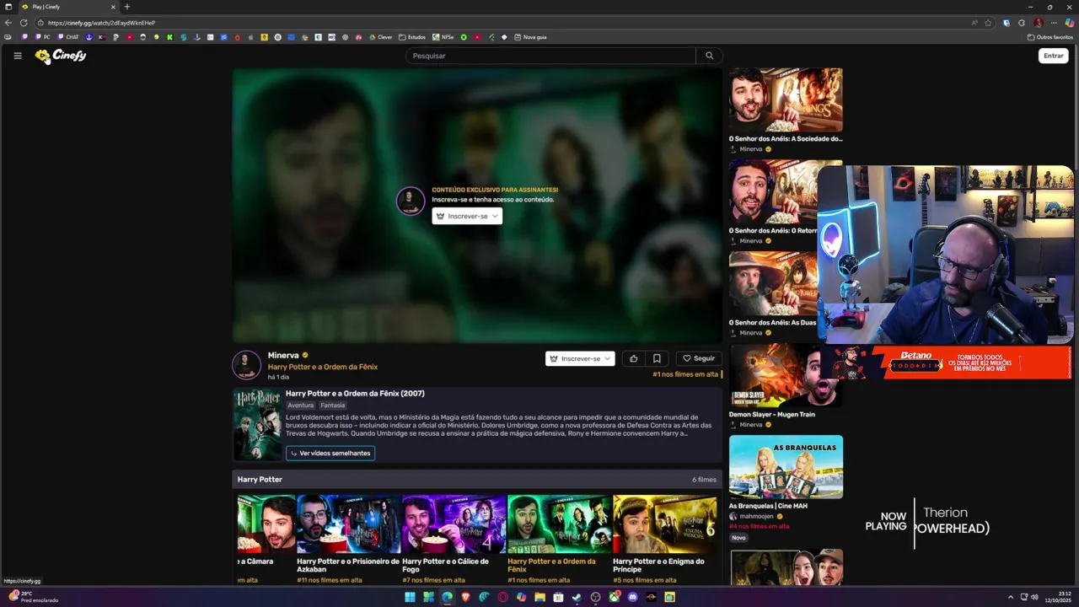Click Harry Potter e a Ordem da Fênix subtitle link
The image size is (1079, 607).
coord(323,367)
